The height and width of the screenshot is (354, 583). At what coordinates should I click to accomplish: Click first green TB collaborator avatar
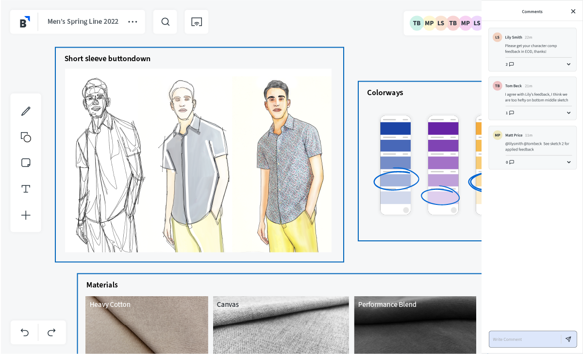(x=416, y=23)
